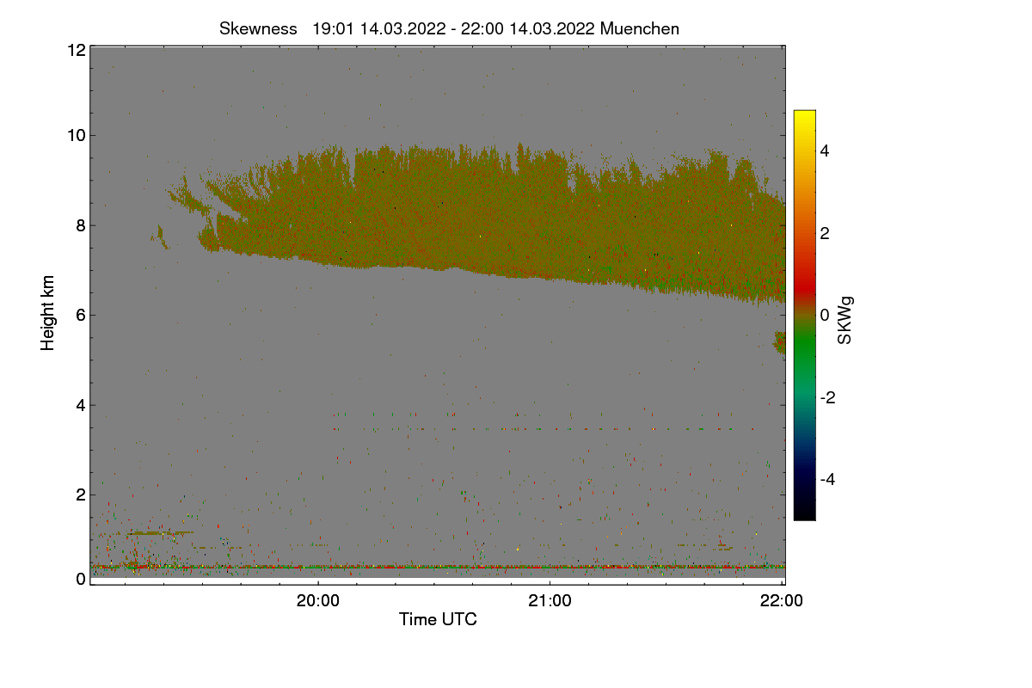Click the height axis label 0
The image size is (1032, 688).
(81, 579)
